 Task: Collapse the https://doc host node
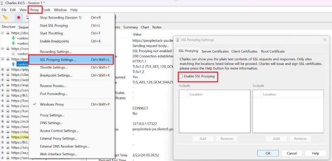(x=2, y=33)
